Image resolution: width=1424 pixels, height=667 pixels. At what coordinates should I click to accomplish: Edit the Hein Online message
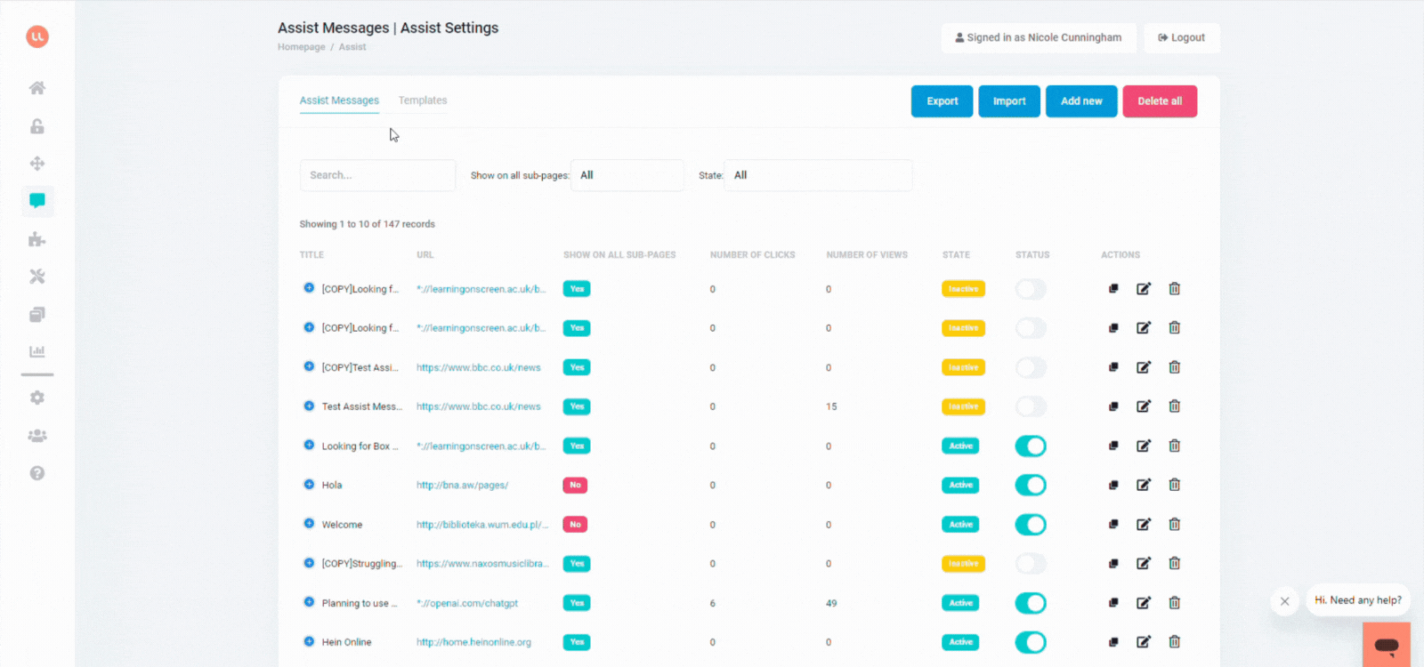click(1144, 642)
